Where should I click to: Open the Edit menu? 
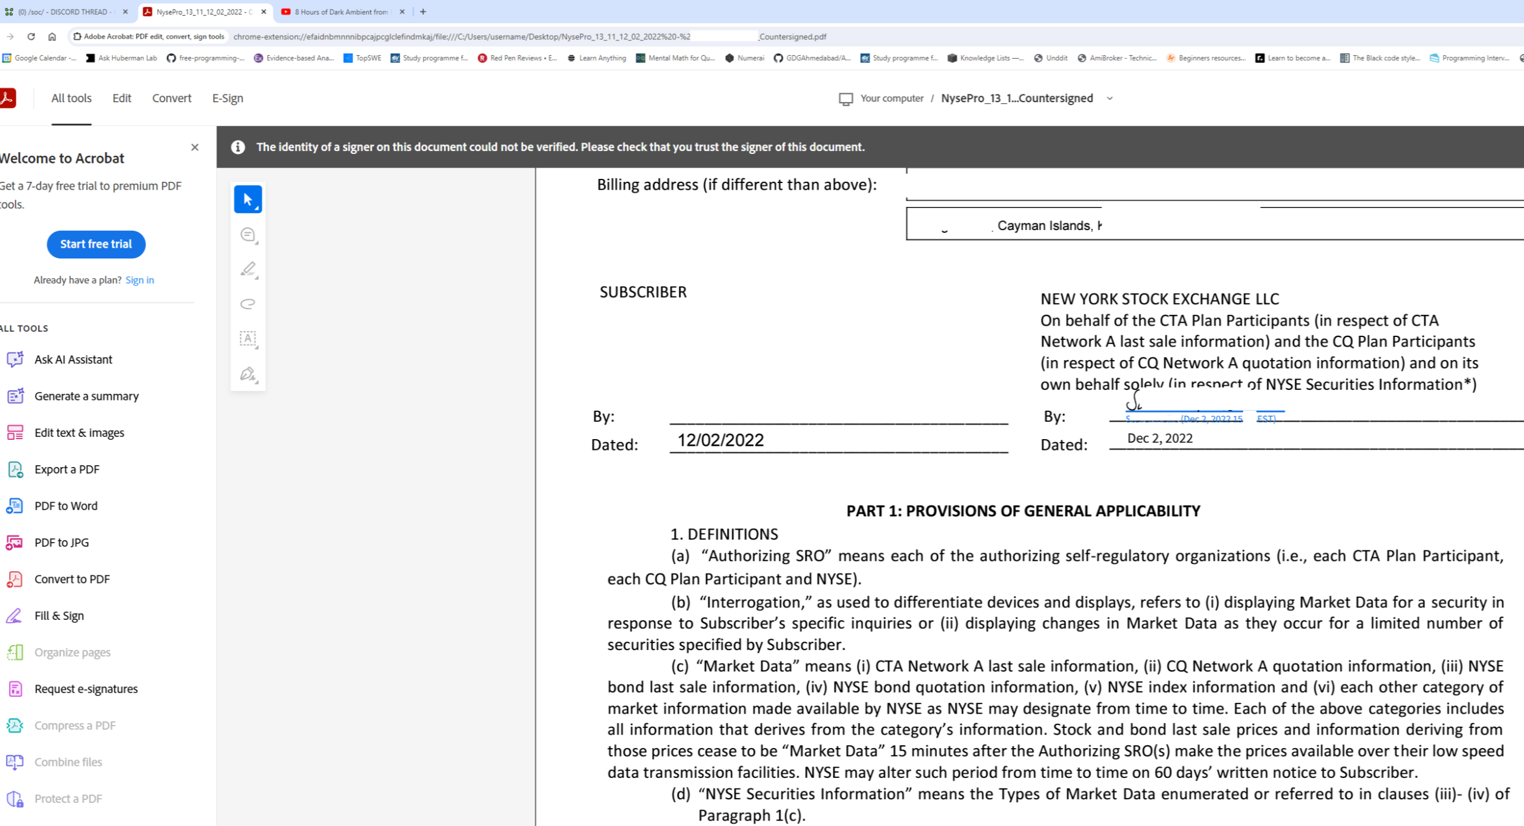122,98
